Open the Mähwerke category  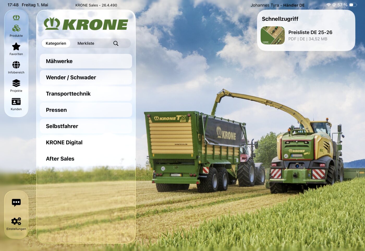86,61
